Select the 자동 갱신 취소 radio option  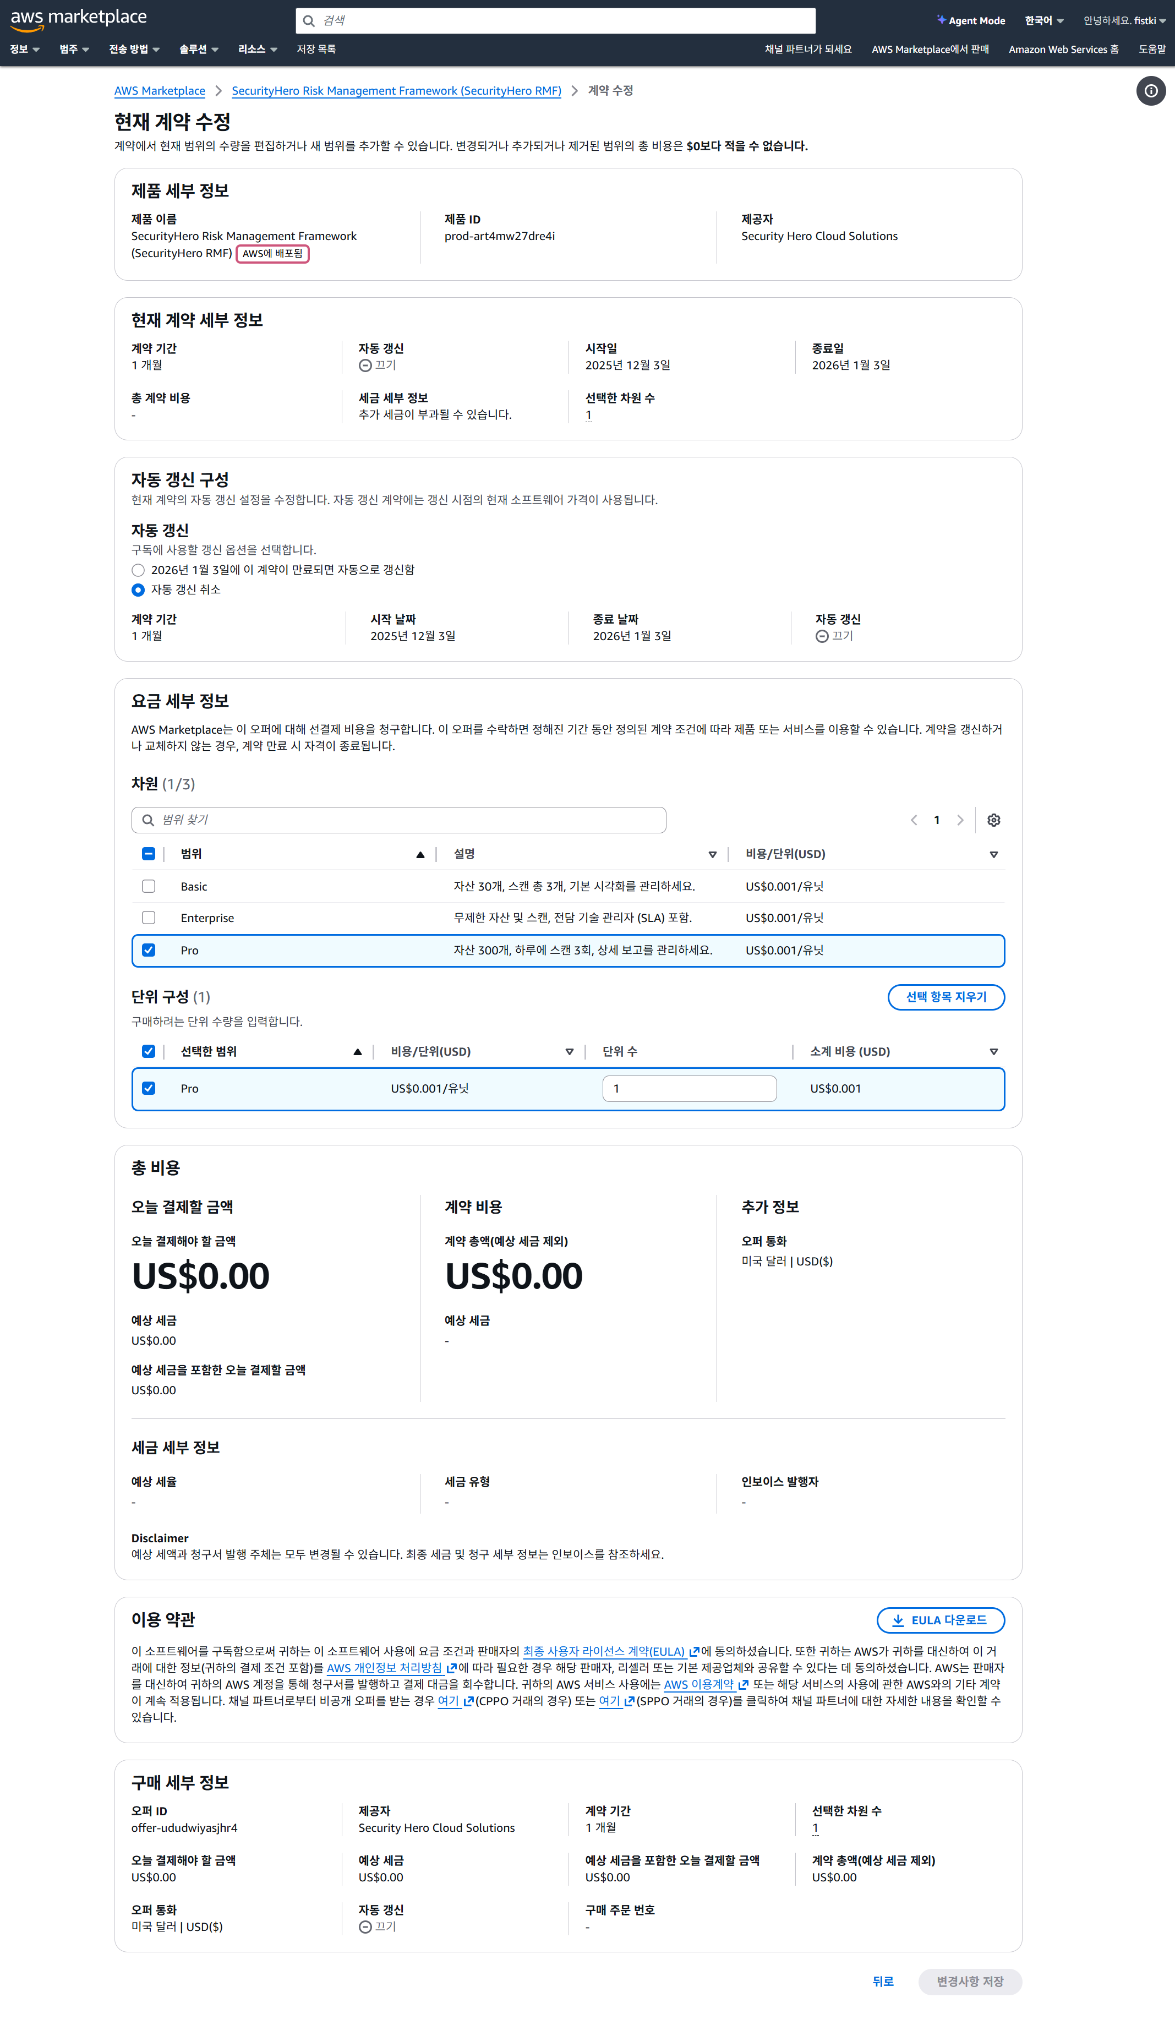[138, 590]
